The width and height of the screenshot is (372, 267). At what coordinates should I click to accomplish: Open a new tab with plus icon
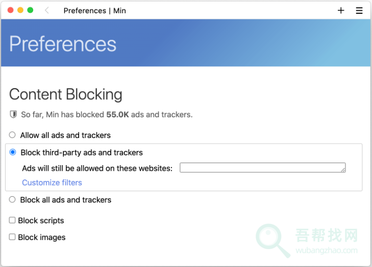(341, 10)
